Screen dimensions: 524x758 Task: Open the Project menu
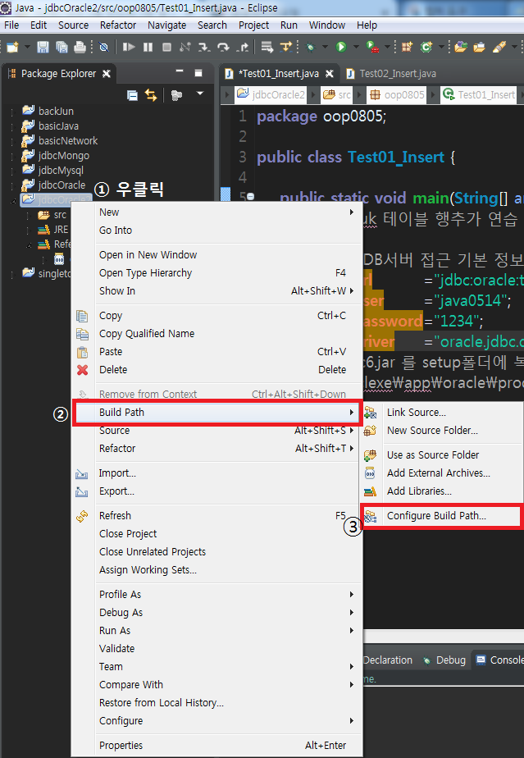(253, 25)
